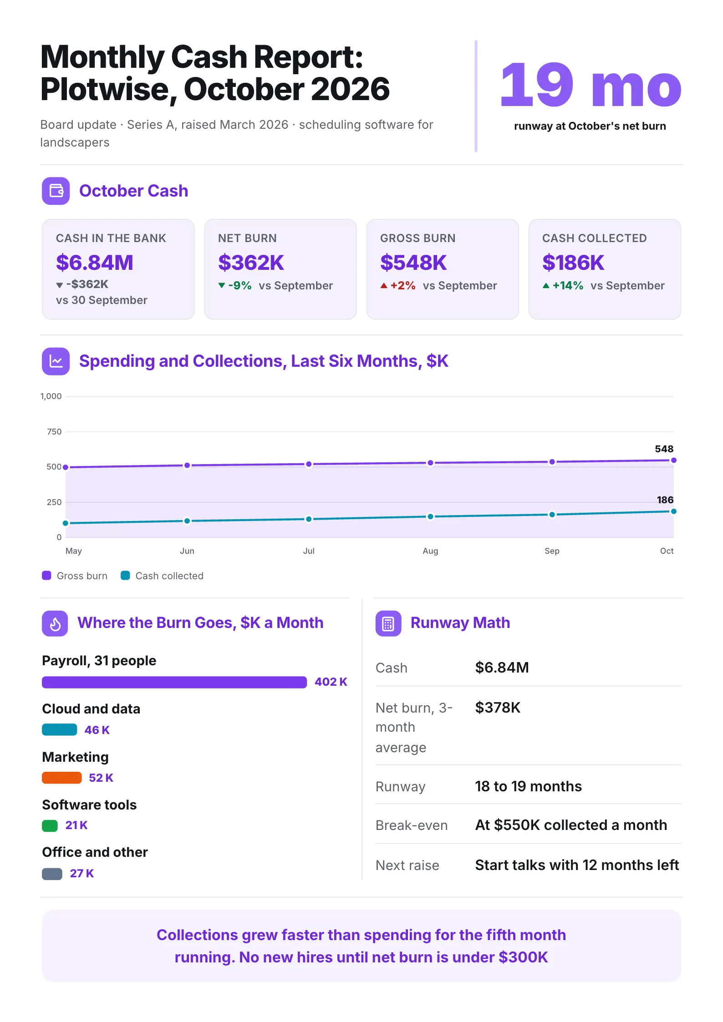Image resolution: width=723 pixels, height=1022 pixels.
Task: Click the 'Office and other' label
Action: 95,852
